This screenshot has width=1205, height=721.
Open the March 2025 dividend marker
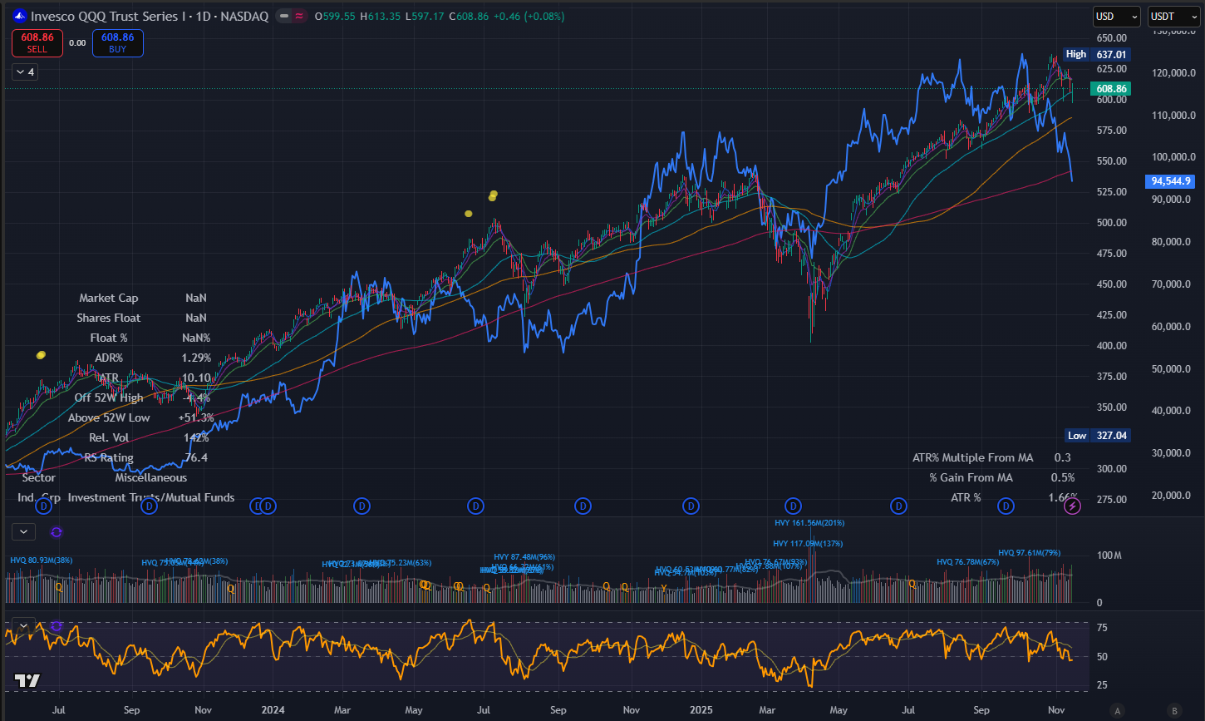tap(794, 506)
